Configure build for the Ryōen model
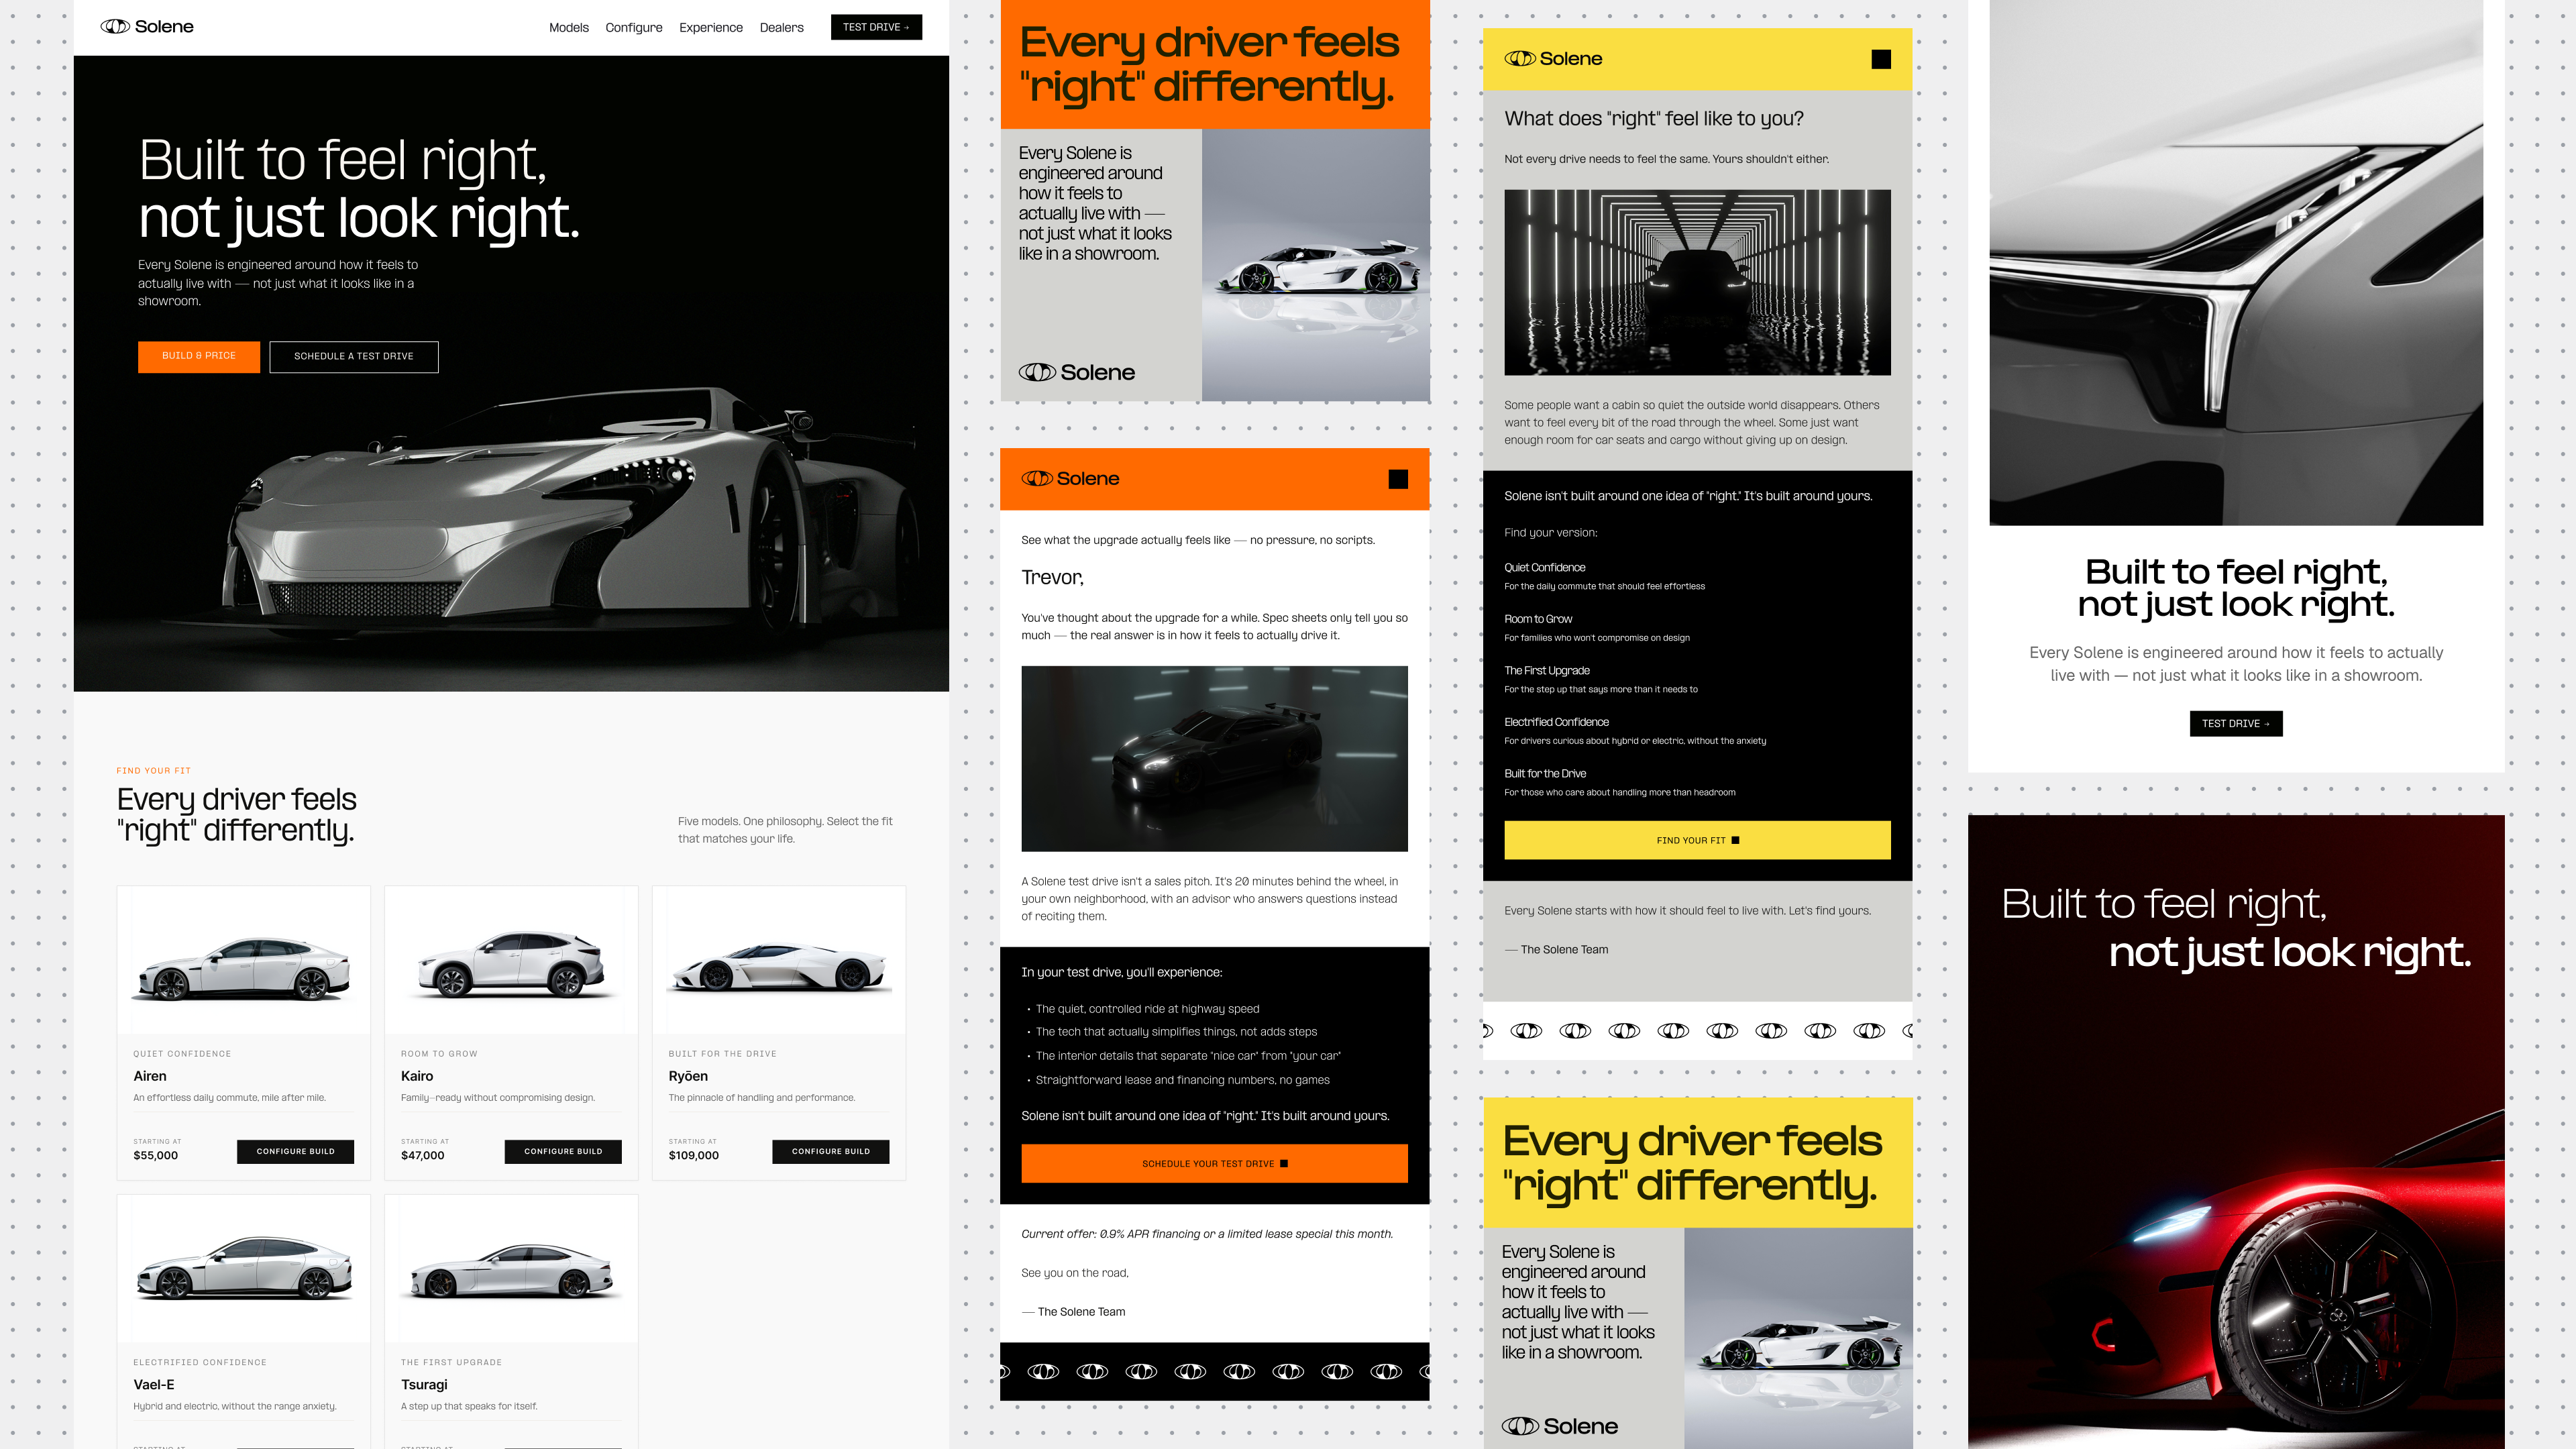 (831, 1151)
